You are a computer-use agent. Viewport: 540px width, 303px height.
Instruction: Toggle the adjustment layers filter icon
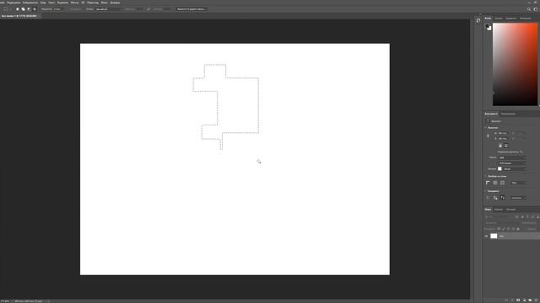click(x=522, y=217)
